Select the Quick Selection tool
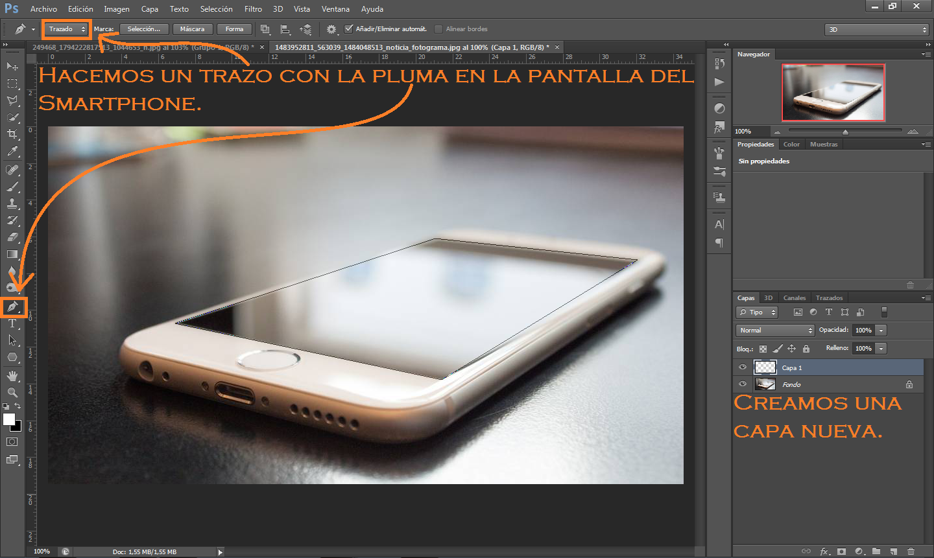This screenshot has width=934, height=558. pyautogui.click(x=12, y=117)
